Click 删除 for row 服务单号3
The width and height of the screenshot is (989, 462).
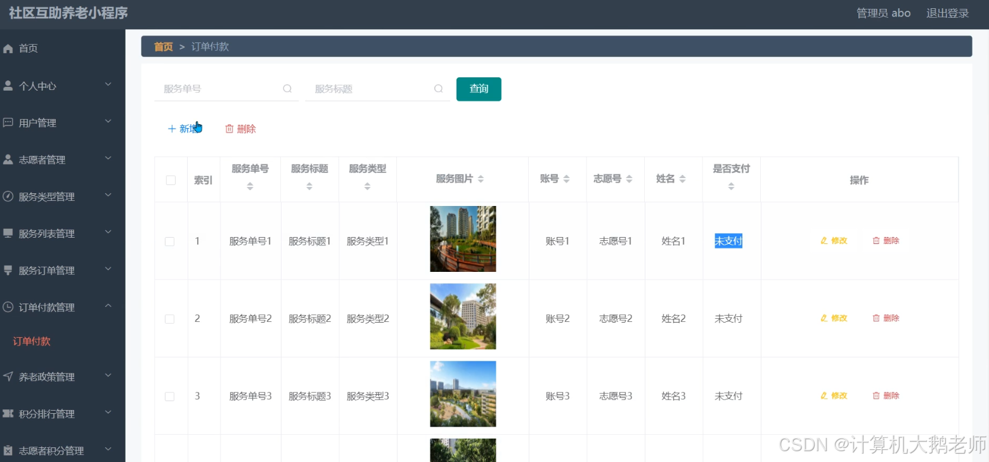[x=886, y=395]
